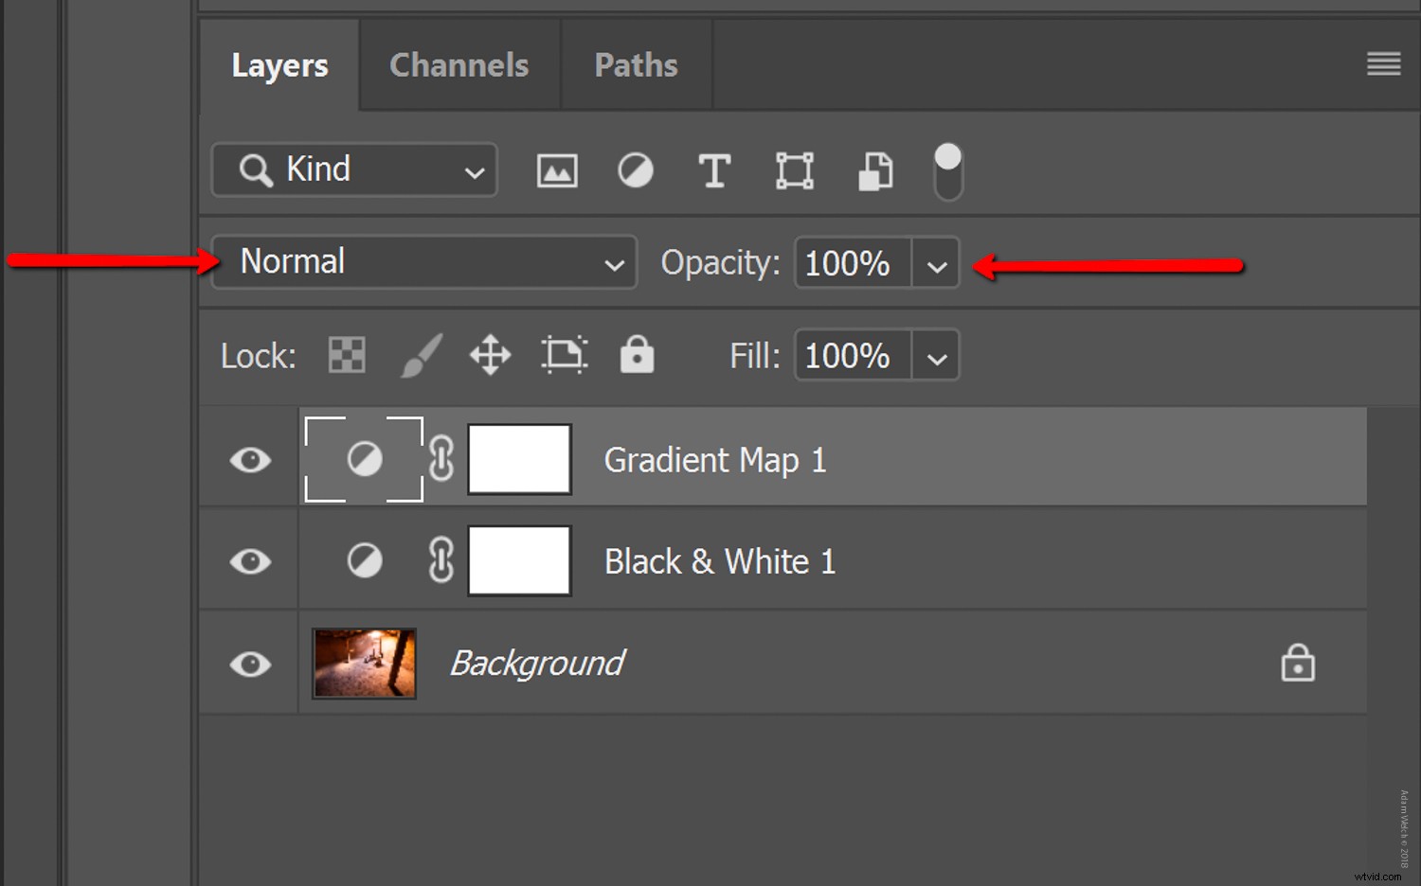Image resolution: width=1421 pixels, height=886 pixels.
Task: Filter layers by smart objects
Action: 873,170
